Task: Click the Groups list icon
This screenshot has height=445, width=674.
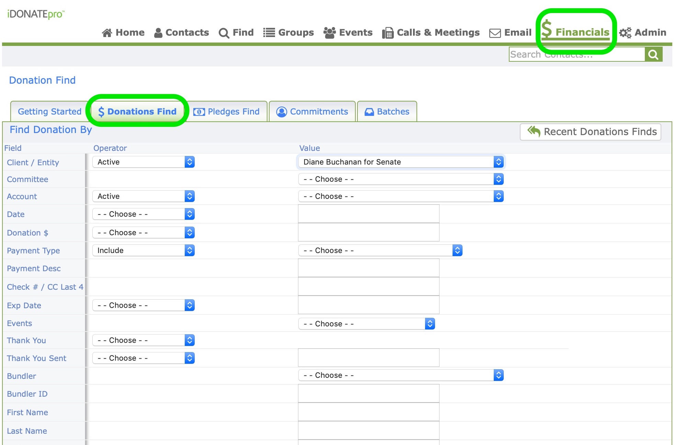Action: (x=269, y=33)
